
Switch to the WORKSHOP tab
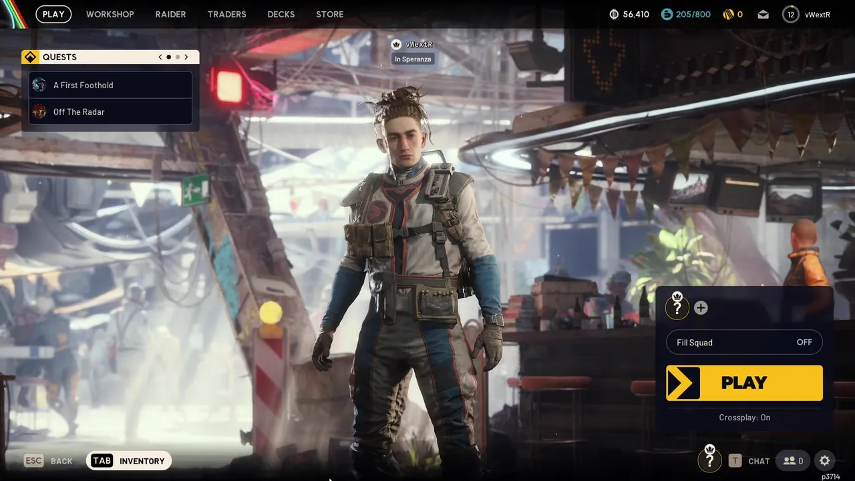(x=110, y=14)
